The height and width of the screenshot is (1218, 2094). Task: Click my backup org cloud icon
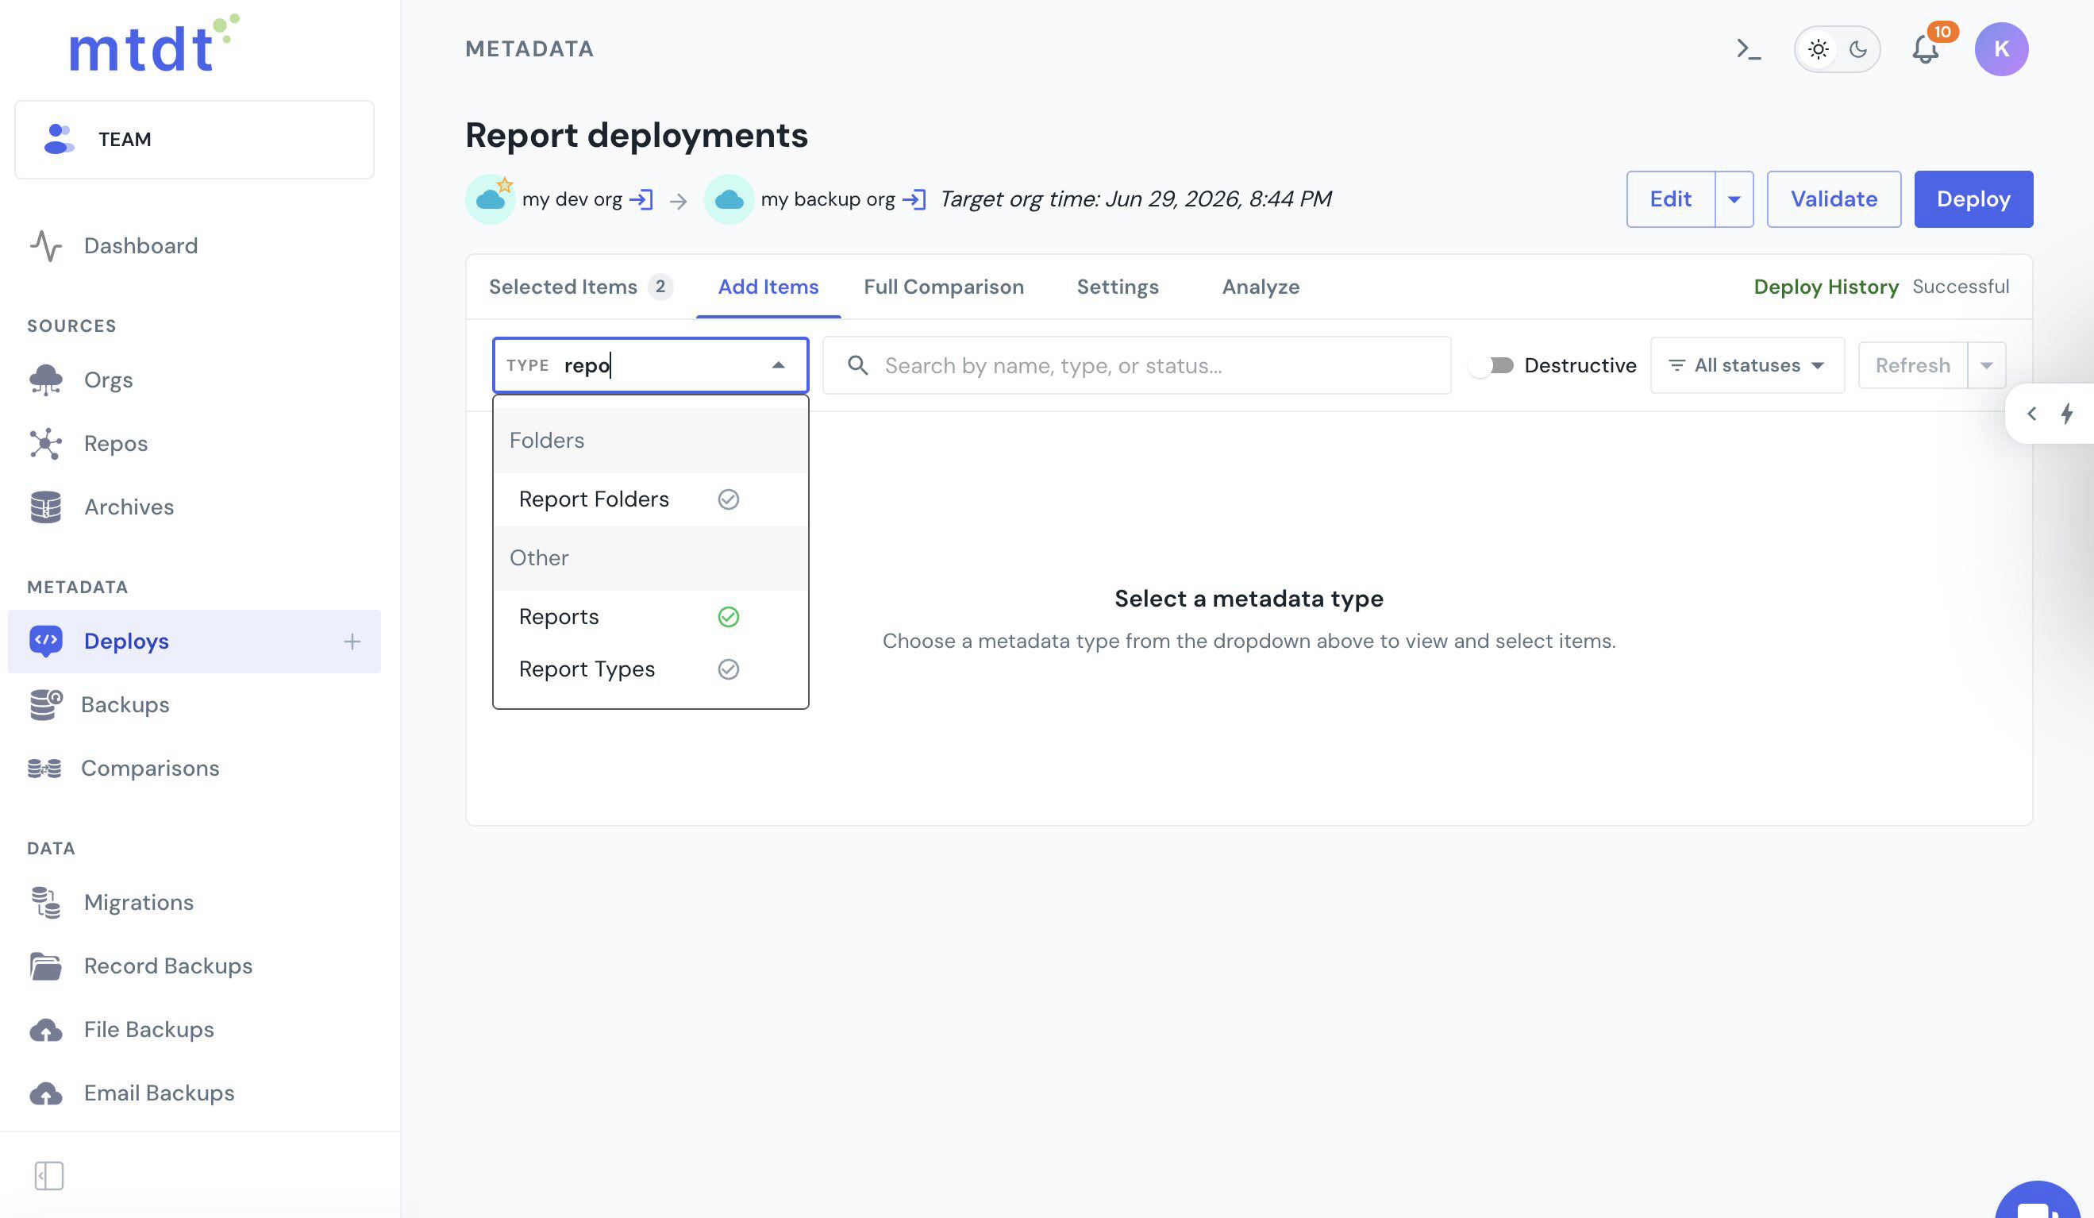coord(729,199)
